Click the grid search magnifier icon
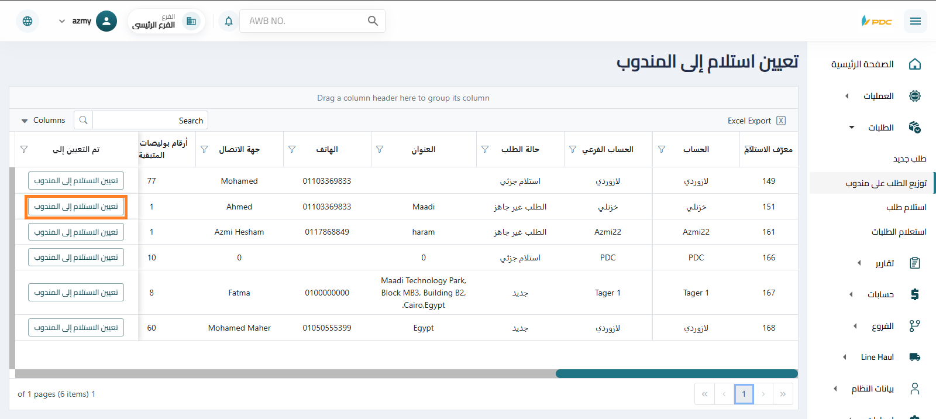936x419 pixels. tap(83, 120)
